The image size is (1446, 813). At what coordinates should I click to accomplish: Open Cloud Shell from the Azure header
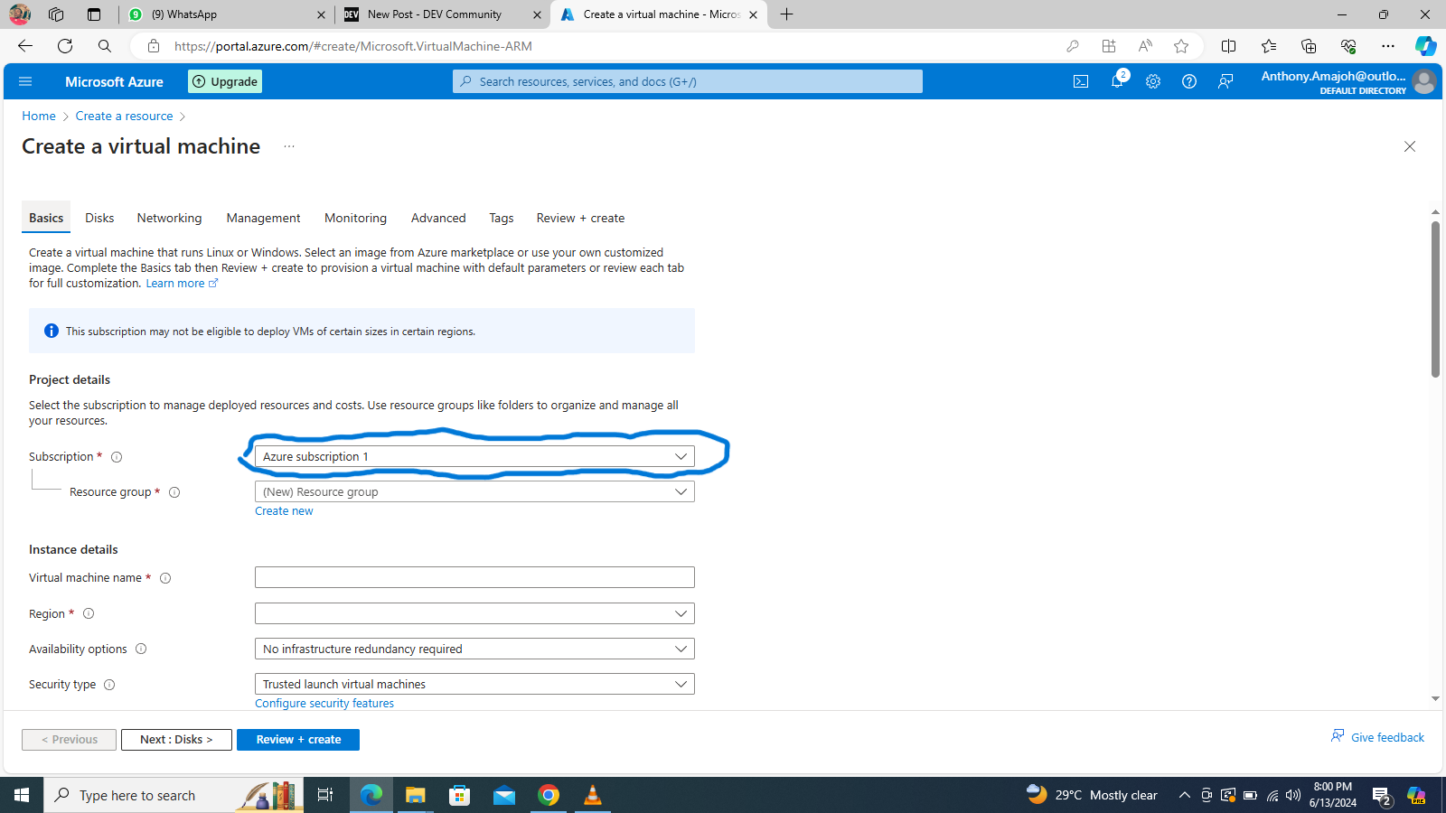point(1081,81)
